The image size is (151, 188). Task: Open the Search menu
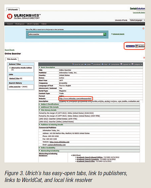coord(10,24)
